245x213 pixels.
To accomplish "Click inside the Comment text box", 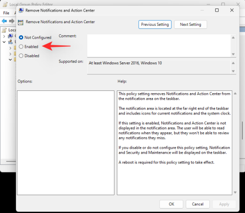I will point(159,45).
